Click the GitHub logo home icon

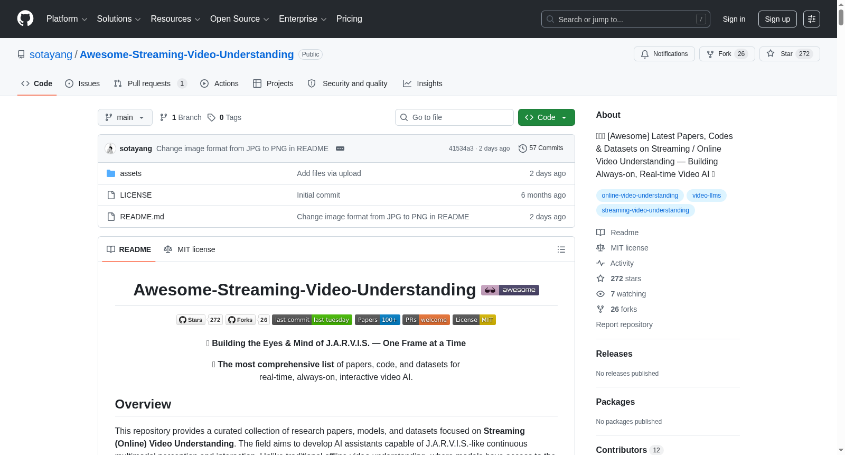pos(25,18)
